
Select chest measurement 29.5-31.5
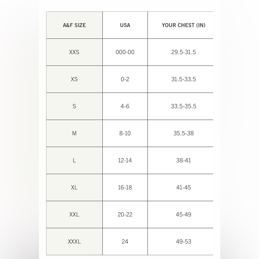click(184, 52)
